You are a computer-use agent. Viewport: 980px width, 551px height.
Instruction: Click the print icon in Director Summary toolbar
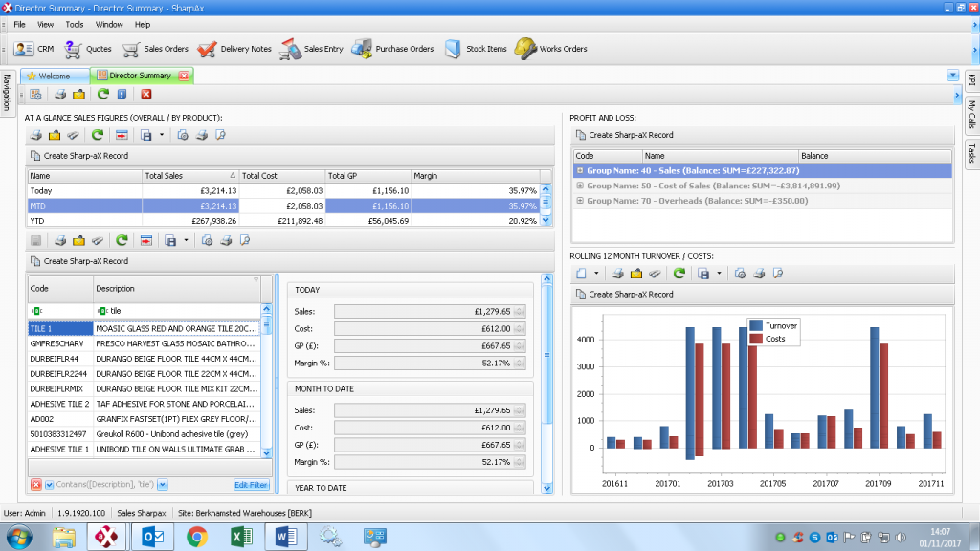tap(60, 95)
